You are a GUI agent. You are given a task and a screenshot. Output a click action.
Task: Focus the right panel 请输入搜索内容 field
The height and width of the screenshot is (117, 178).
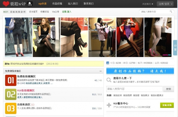(x=134, y=89)
